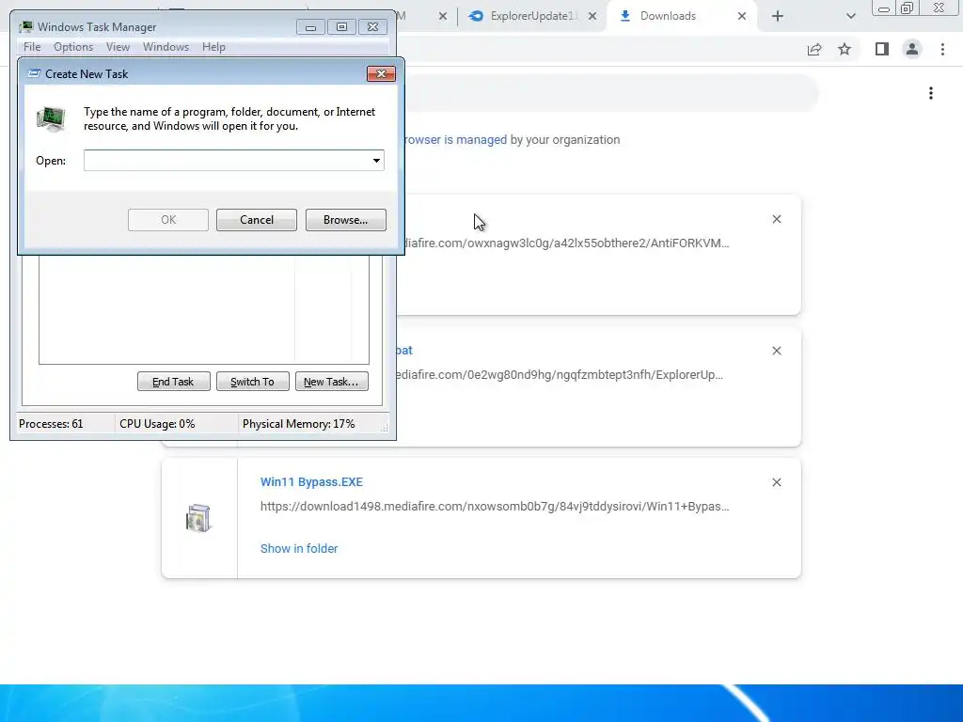Toggle the browser side panel icon
Image resolution: width=963 pixels, height=722 pixels.
tap(882, 49)
